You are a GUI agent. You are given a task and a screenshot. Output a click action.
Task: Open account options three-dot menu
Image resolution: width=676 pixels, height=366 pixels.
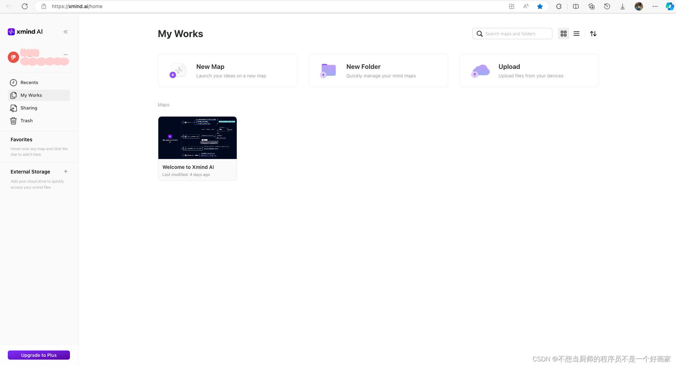pos(66,54)
